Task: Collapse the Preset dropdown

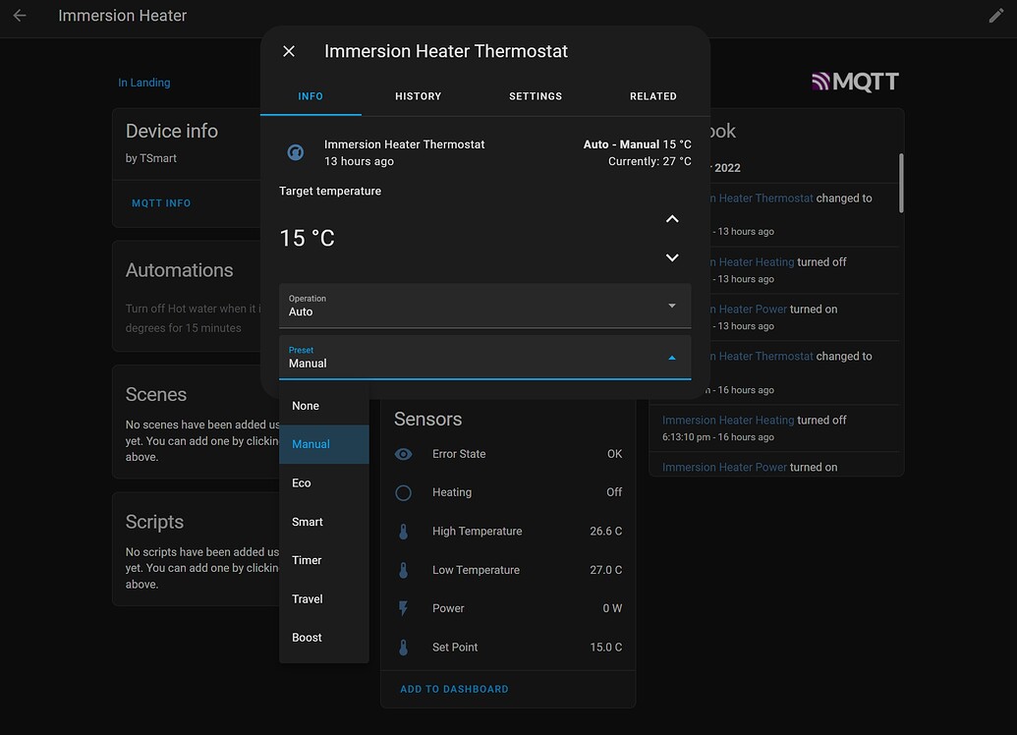Action: (485, 358)
